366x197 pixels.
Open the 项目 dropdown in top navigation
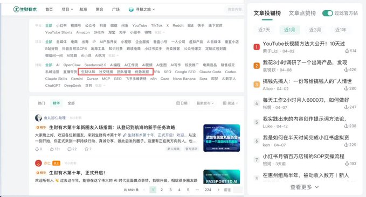(67, 9)
